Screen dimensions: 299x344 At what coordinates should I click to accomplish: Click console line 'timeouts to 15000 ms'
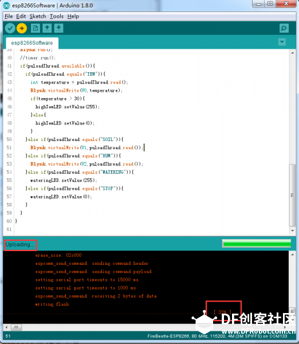click(87, 280)
